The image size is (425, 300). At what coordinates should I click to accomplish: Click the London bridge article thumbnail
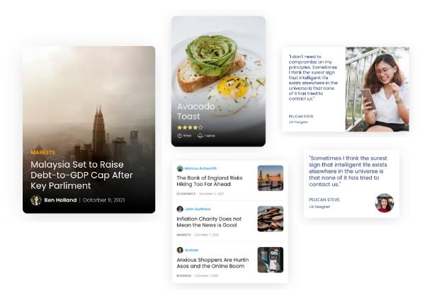[x=271, y=178]
